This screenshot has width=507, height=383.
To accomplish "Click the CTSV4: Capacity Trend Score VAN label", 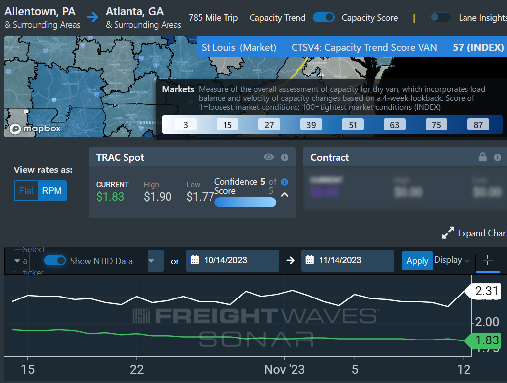I will tap(364, 47).
